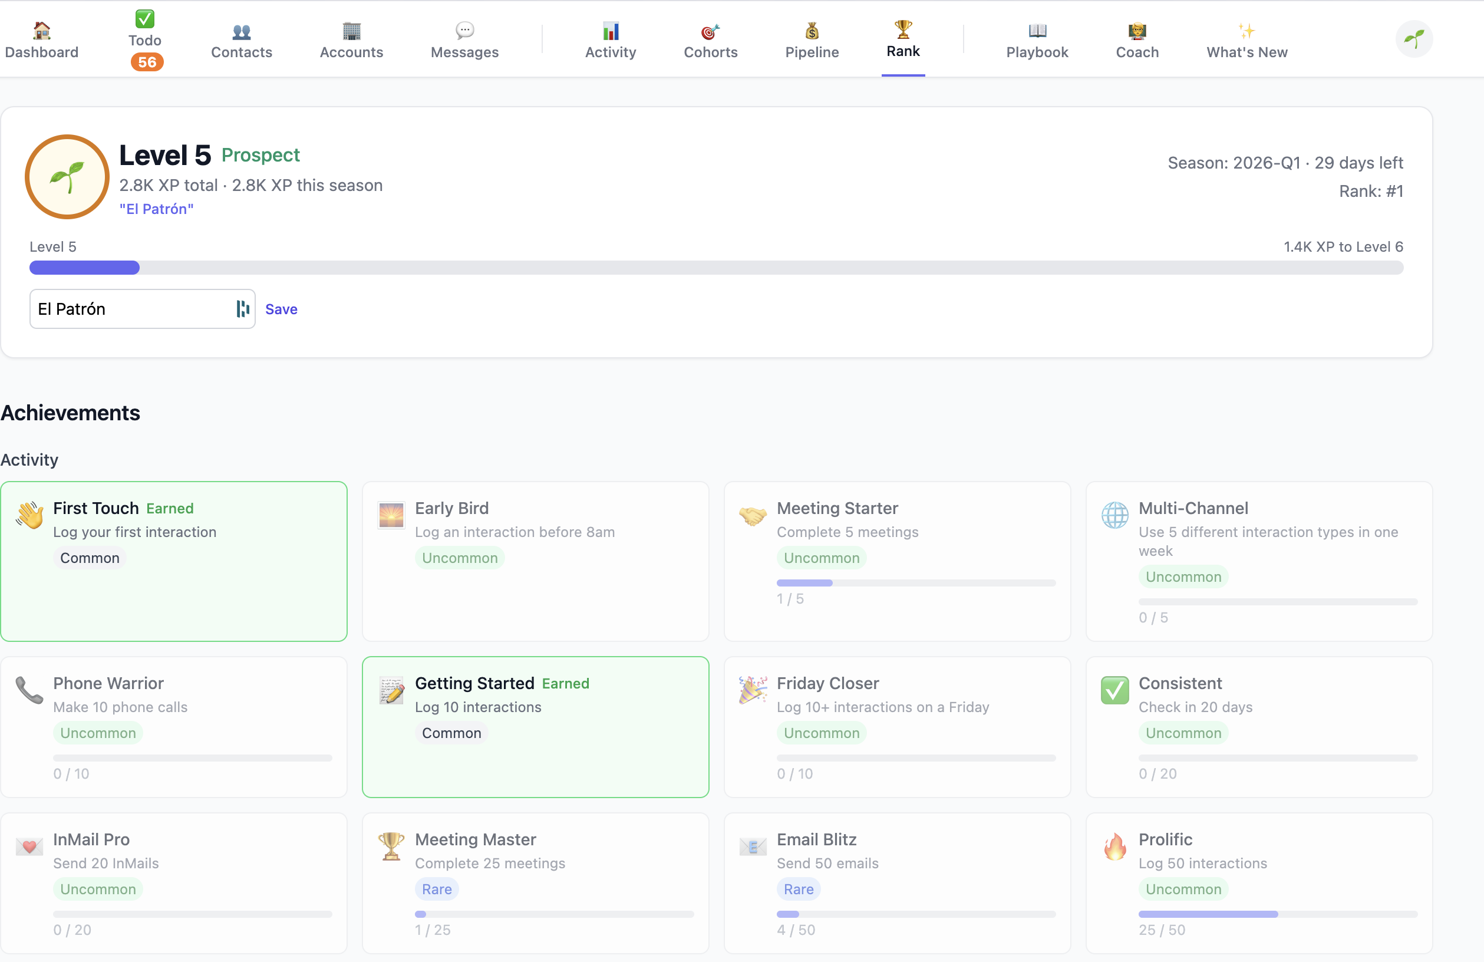Screen dimensions: 1484x962
Task: Click the sprout avatar in the top-right corner
Action: (x=1413, y=39)
